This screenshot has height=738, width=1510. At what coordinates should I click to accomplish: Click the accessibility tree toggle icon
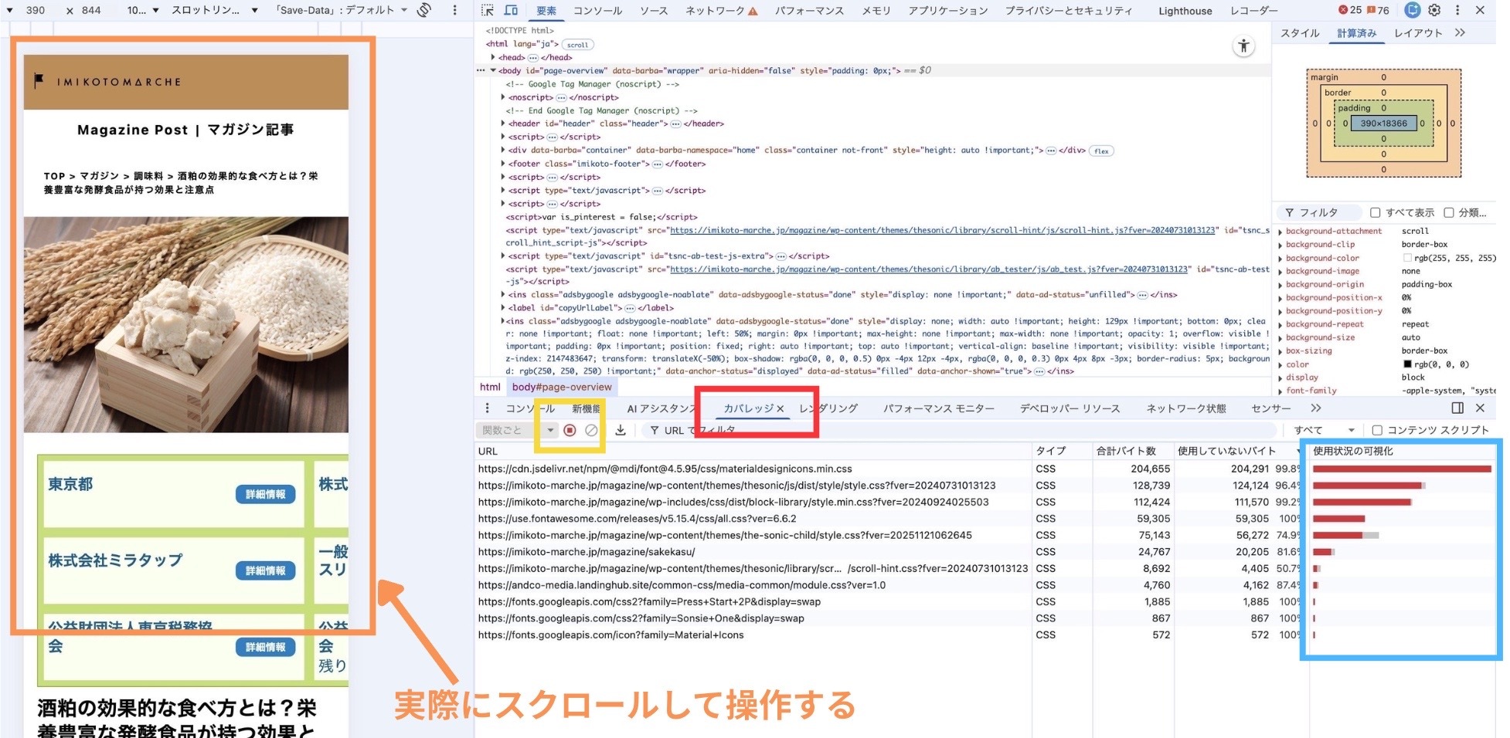pyautogui.click(x=1243, y=46)
